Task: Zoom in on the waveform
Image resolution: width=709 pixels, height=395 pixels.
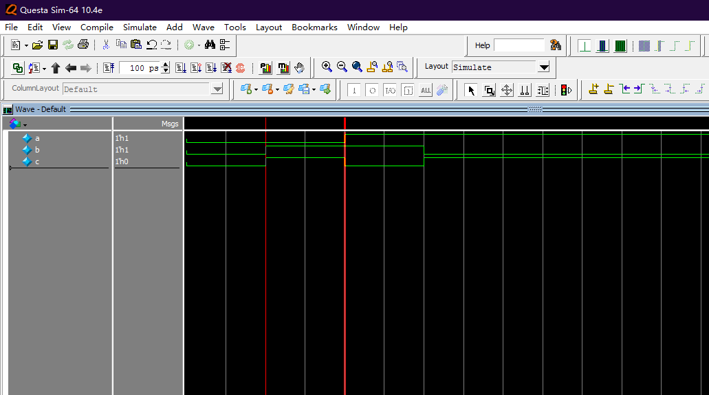Action: click(327, 67)
